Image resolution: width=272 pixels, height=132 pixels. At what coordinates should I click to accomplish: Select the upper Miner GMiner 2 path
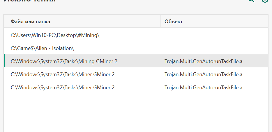click(x=63, y=74)
